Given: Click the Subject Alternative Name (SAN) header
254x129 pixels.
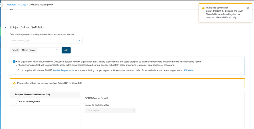Looking at the screenshot, I should [32, 95].
